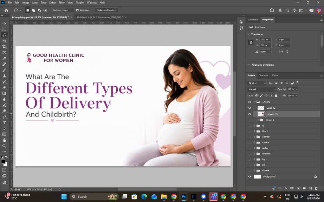Choose the Zoom tool
This screenshot has width=324, height=202.
click(4, 146)
